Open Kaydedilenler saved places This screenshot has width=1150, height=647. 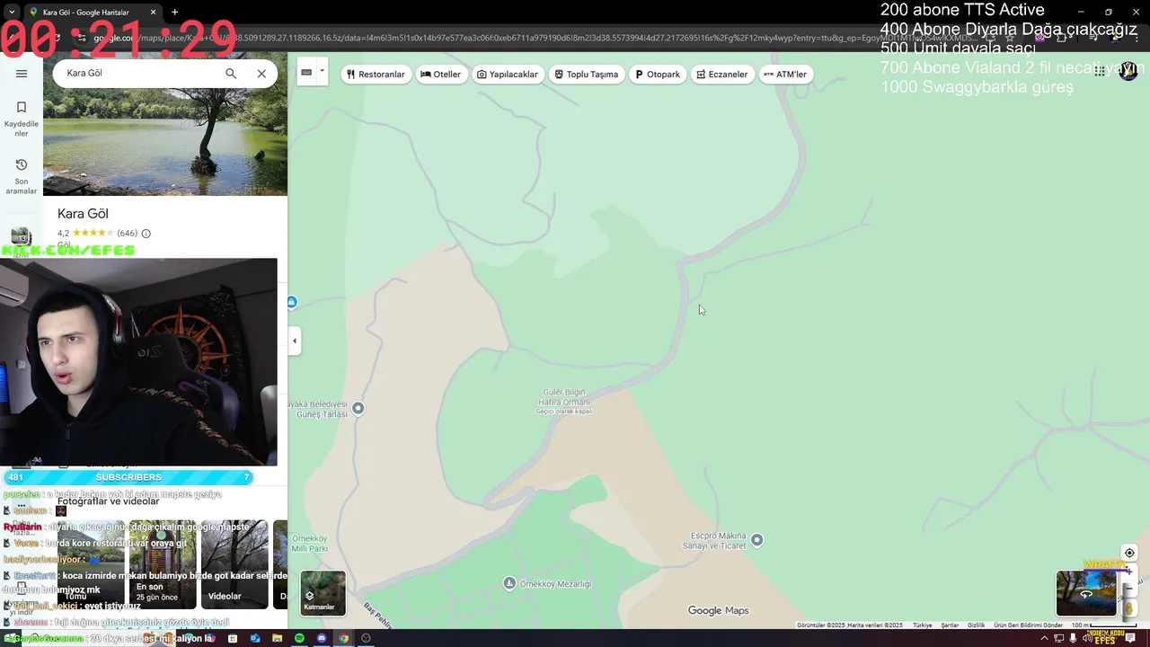click(22, 118)
